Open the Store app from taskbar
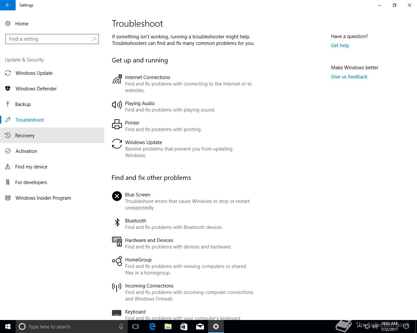 click(184, 326)
